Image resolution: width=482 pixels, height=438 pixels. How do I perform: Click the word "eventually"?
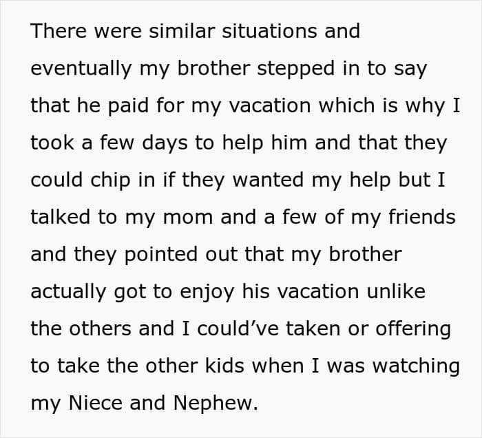pyautogui.click(x=81, y=70)
